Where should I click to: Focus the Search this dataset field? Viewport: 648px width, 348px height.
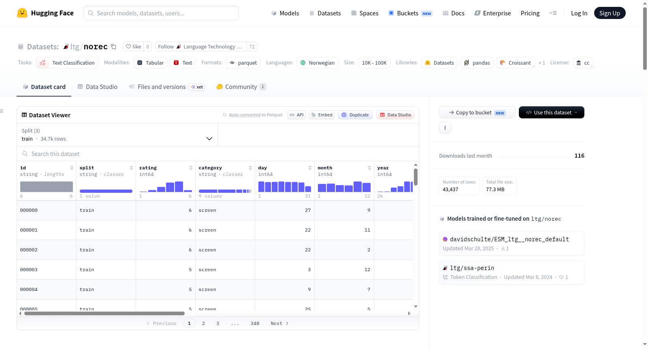[x=218, y=154]
